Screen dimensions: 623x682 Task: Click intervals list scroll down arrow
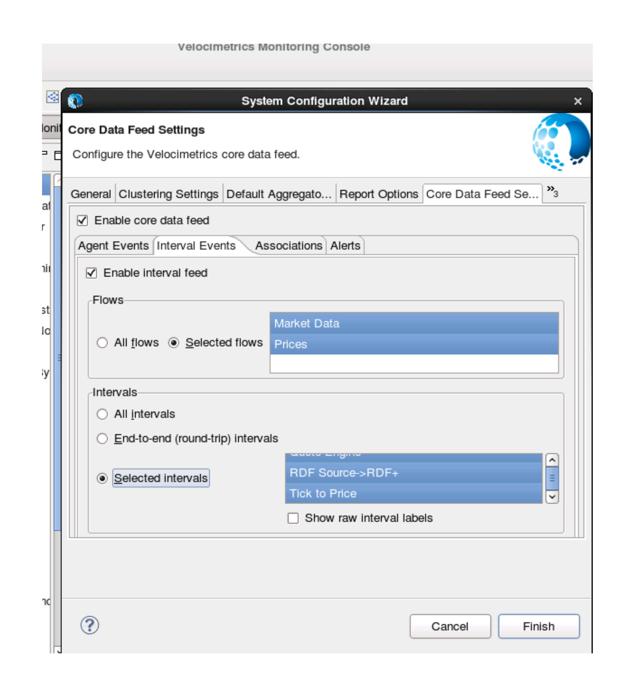[552, 497]
